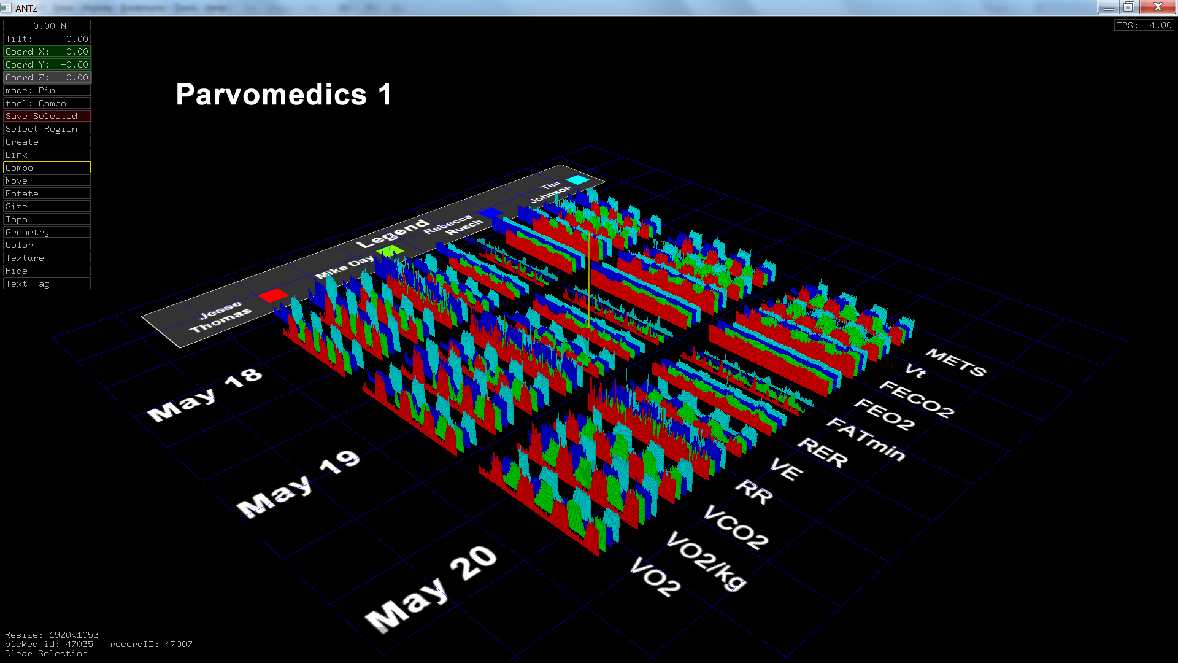Toggle the mode: Pin setting
Viewport: 1178px width, 663px height.
click(x=47, y=90)
